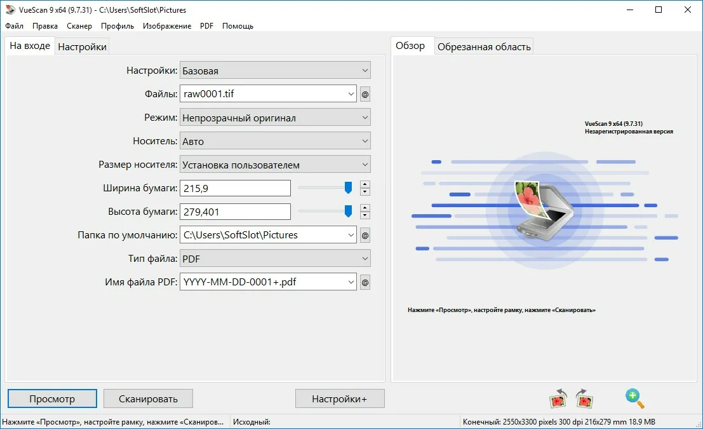Open the Помощь menu
This screenshot has height=429, width=703.
click(x=238, y=26)
